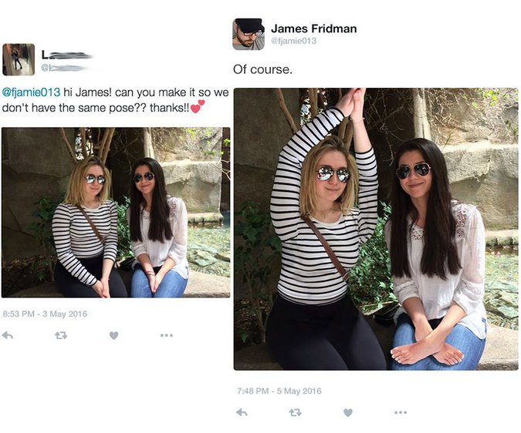Screen dimensions: 521x433
Task: Open James Fridman's profile picture
Action: click(x=249, y=35)
